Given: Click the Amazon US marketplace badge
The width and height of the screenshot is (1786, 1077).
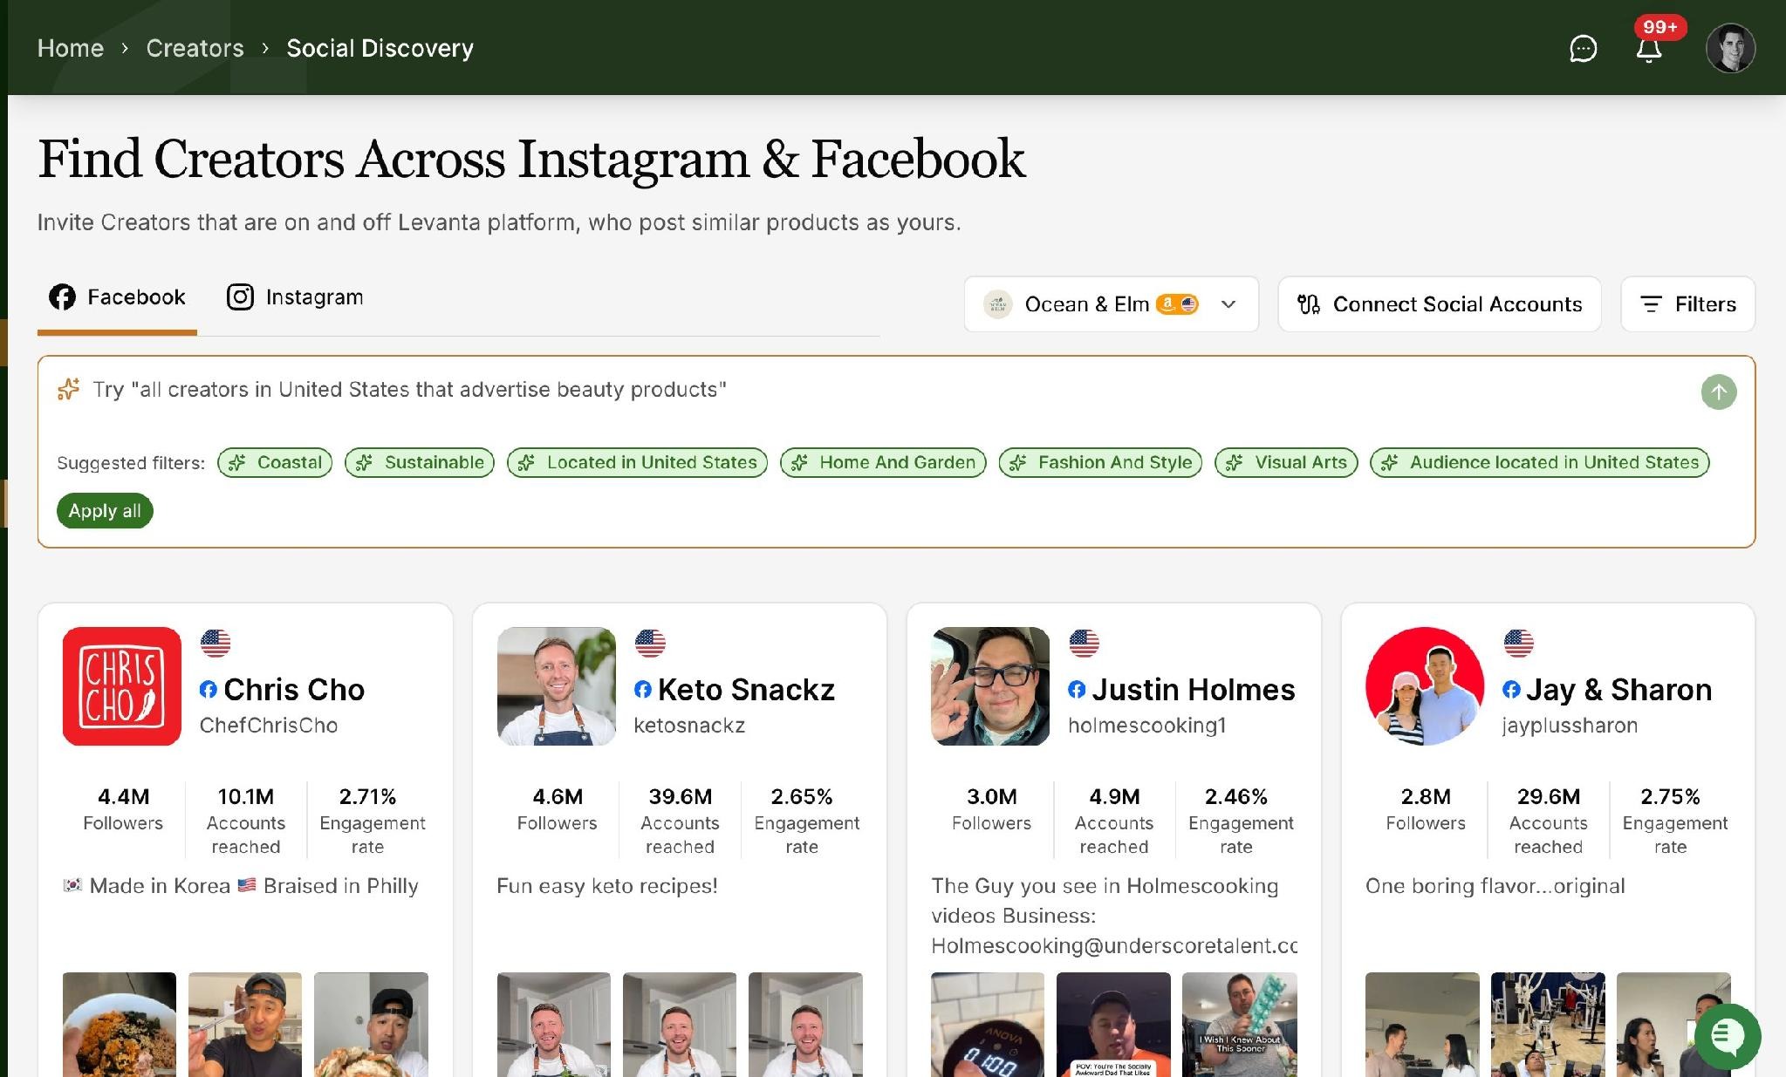Looking at the screenshot, I should point(1177,304).
